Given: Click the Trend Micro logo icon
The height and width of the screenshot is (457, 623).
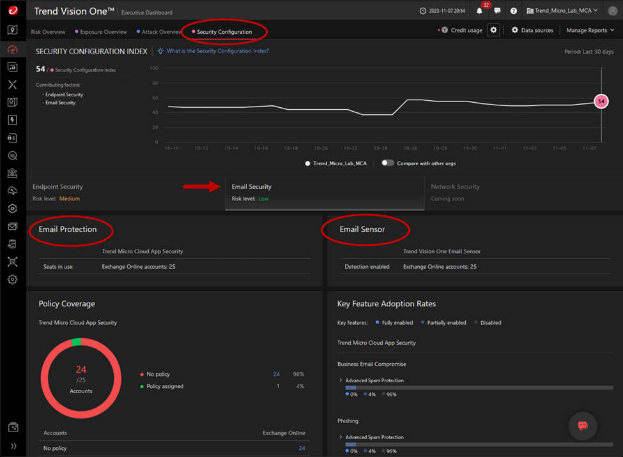Looking at the screenshot, I should (13, 10).
